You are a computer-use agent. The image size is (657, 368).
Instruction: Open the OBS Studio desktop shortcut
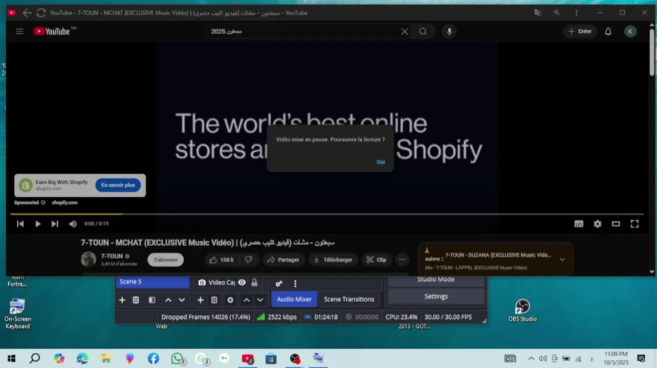click(x=522, y=310)
